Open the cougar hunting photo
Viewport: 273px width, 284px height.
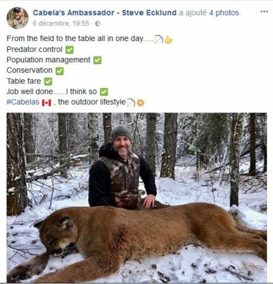tap(136, 197)
